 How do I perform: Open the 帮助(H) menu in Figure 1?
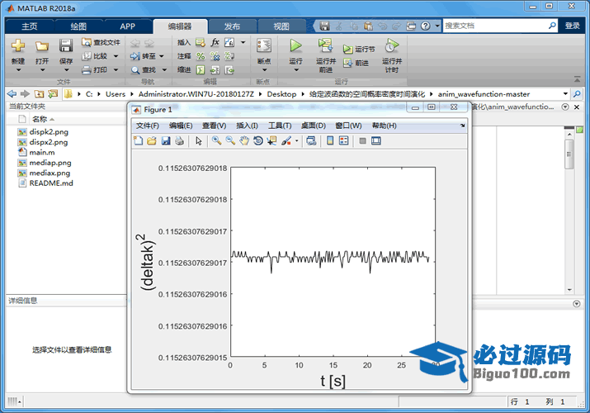[384, 126]
